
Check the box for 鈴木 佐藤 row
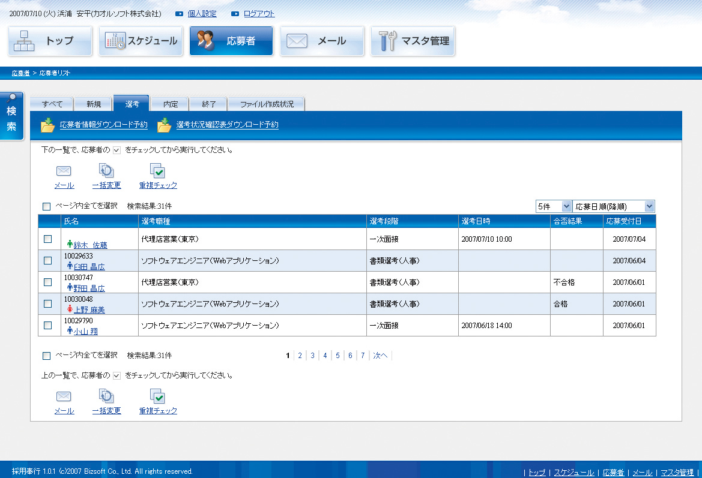tap(48, 239)
